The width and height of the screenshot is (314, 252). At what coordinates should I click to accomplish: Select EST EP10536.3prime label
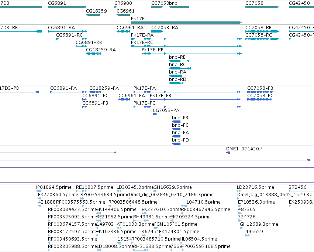pyautogui.click(x=256, y=202)
